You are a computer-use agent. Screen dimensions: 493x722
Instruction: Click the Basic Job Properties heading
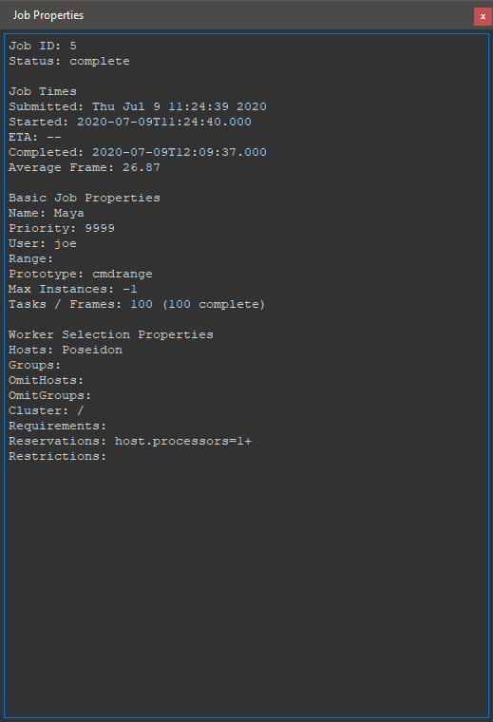[x=85, y=198]
